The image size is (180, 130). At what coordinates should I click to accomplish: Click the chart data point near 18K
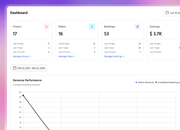click(x=23, y=95)
